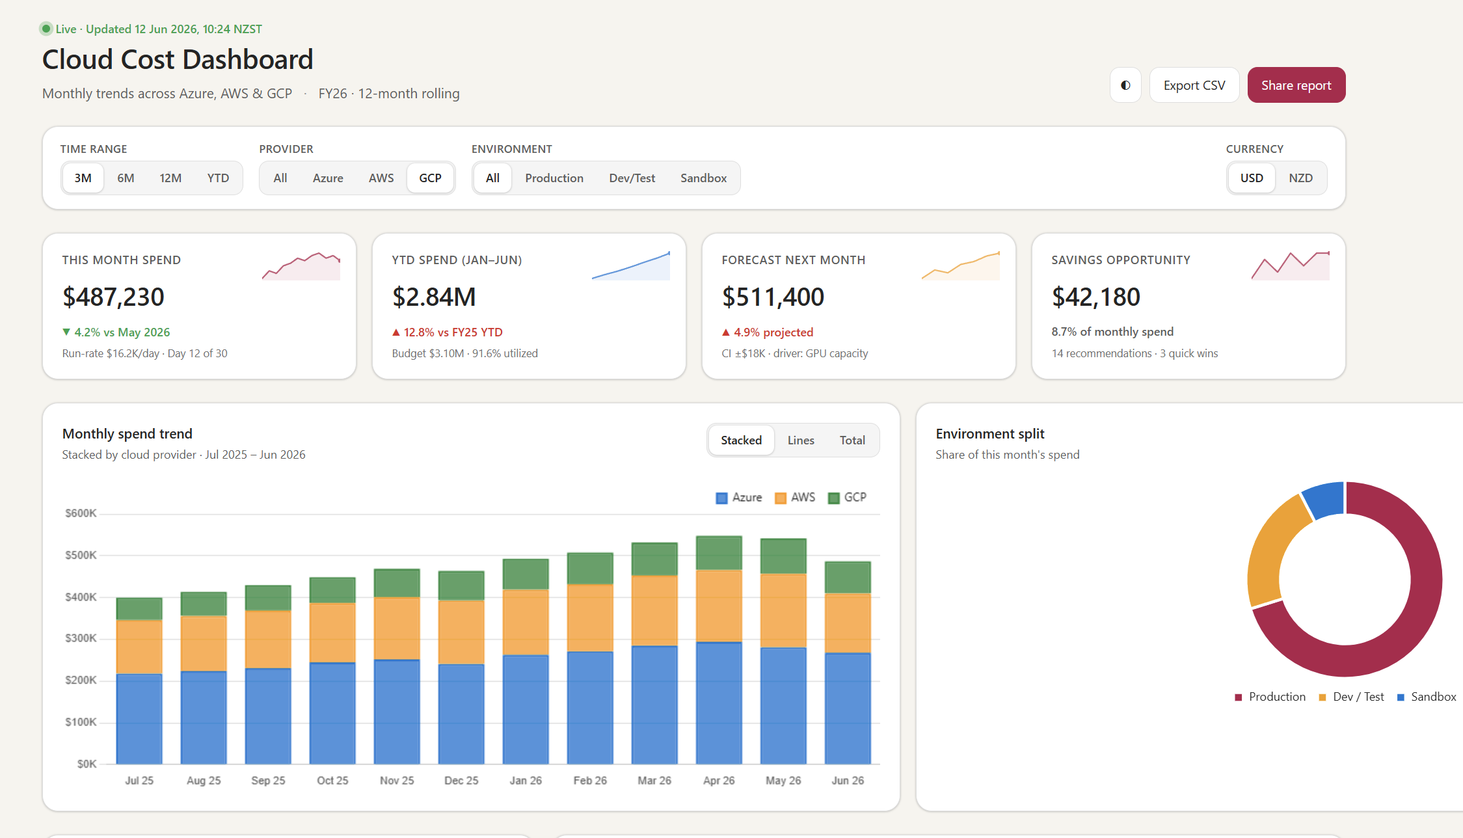Filter provider to Azure
The width and height of the screenshot is (1463, 838).
pos(328,178)
